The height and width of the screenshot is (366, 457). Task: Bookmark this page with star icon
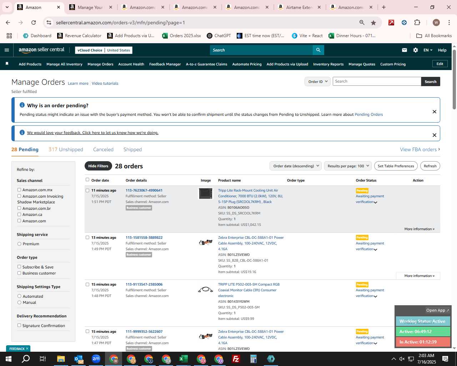pos(373,23)
